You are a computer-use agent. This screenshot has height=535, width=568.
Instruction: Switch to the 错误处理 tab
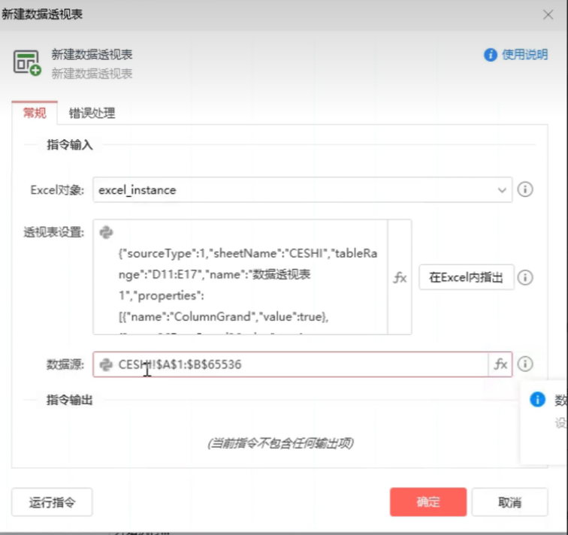[x=92, y=113]
